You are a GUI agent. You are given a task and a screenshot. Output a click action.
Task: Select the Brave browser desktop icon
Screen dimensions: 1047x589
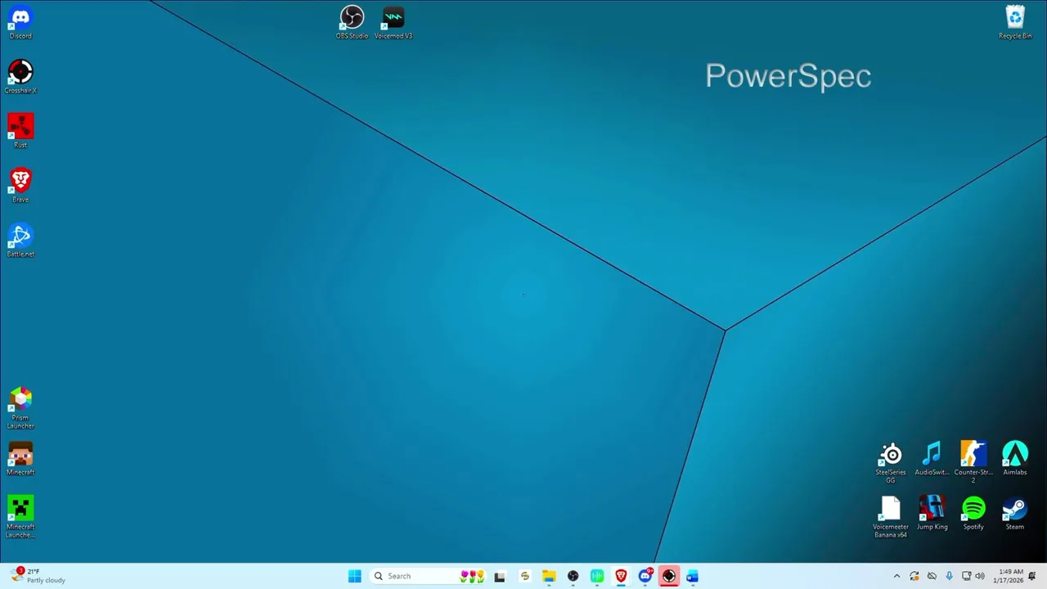pyautogui.click(x=20, y=186)
